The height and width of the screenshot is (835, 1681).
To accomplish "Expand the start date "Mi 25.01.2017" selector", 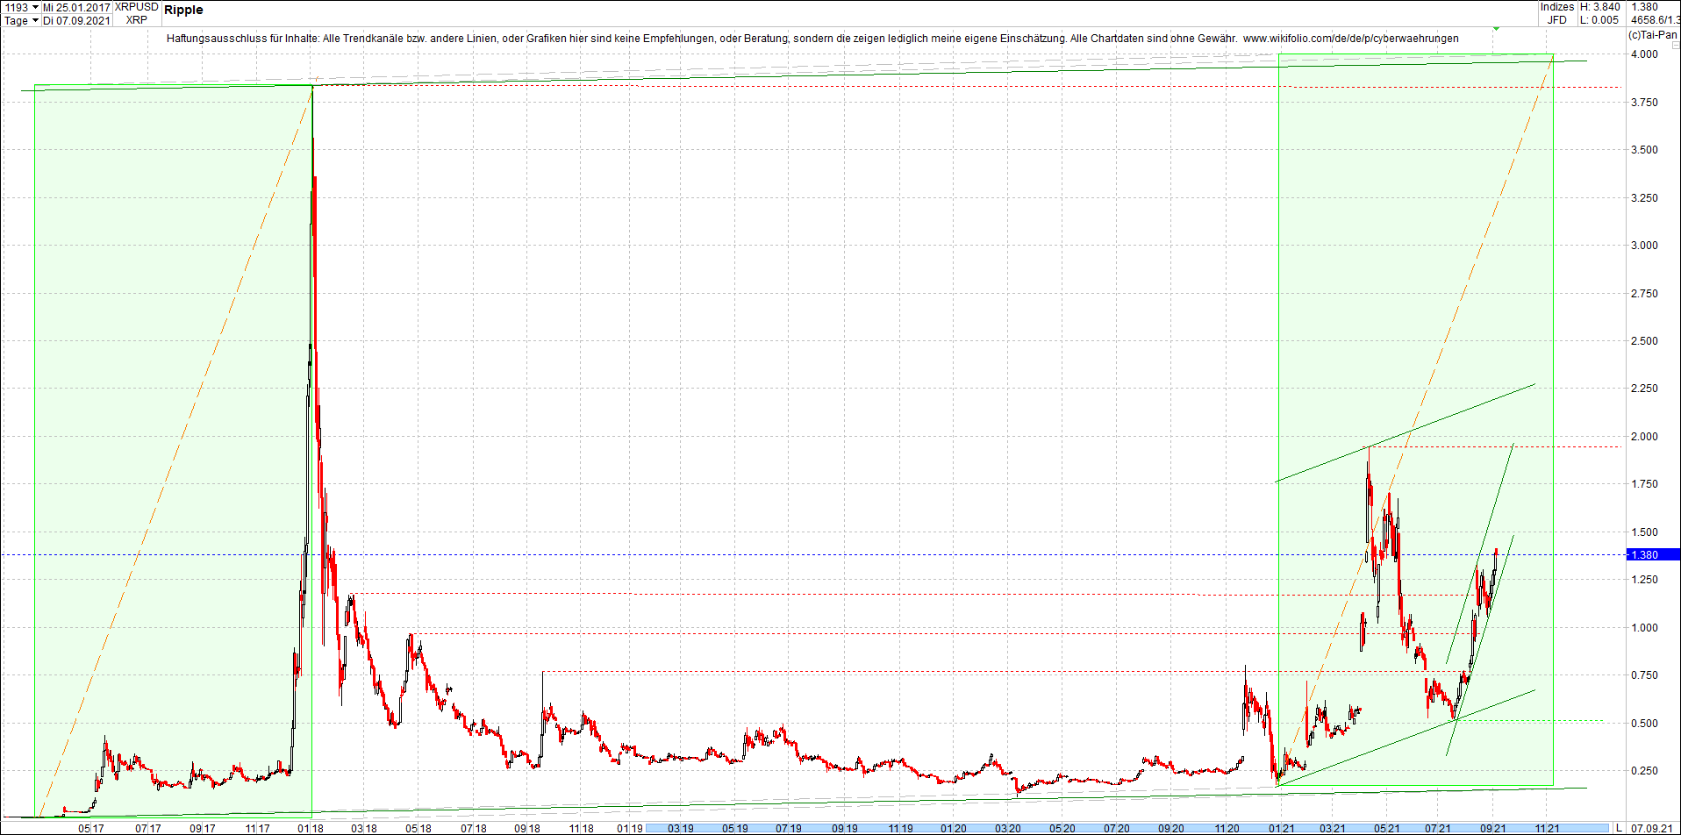I will [75, 7].
